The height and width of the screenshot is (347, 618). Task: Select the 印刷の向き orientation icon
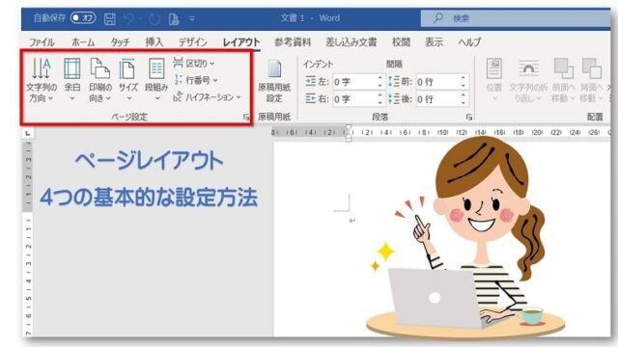coord(100,80)
